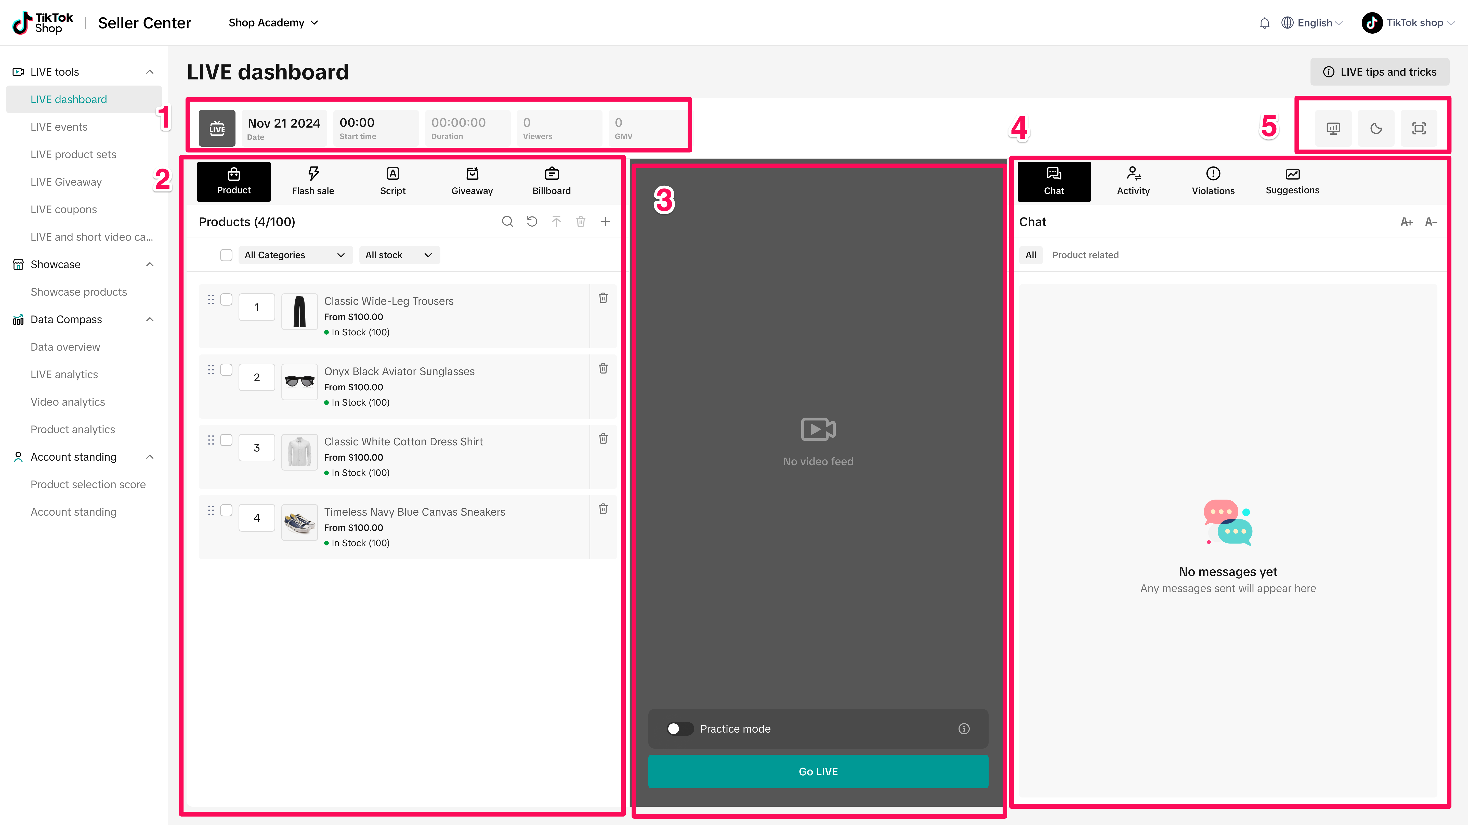Open the All Categories dropdown
1468x825 pixels.
(295, 255)
